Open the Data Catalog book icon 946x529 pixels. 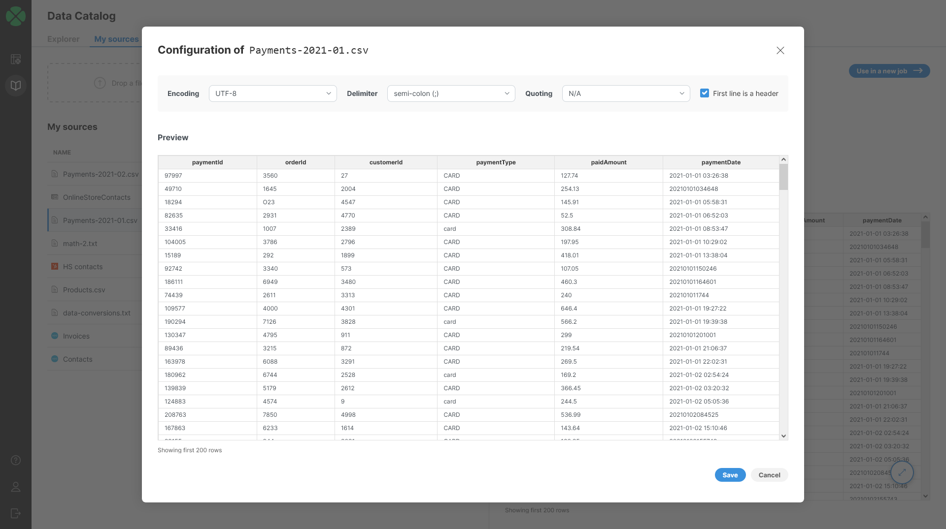(16, 86)
